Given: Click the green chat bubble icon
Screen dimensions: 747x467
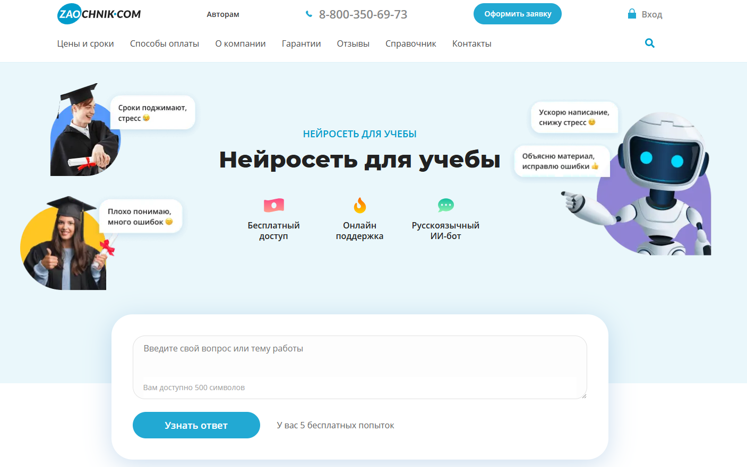Looking at the screenshot, I should 445,205.
